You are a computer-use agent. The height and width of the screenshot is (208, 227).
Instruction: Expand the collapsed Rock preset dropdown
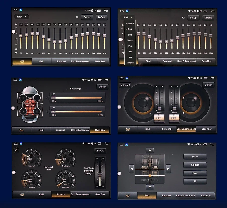click(22, 17)
